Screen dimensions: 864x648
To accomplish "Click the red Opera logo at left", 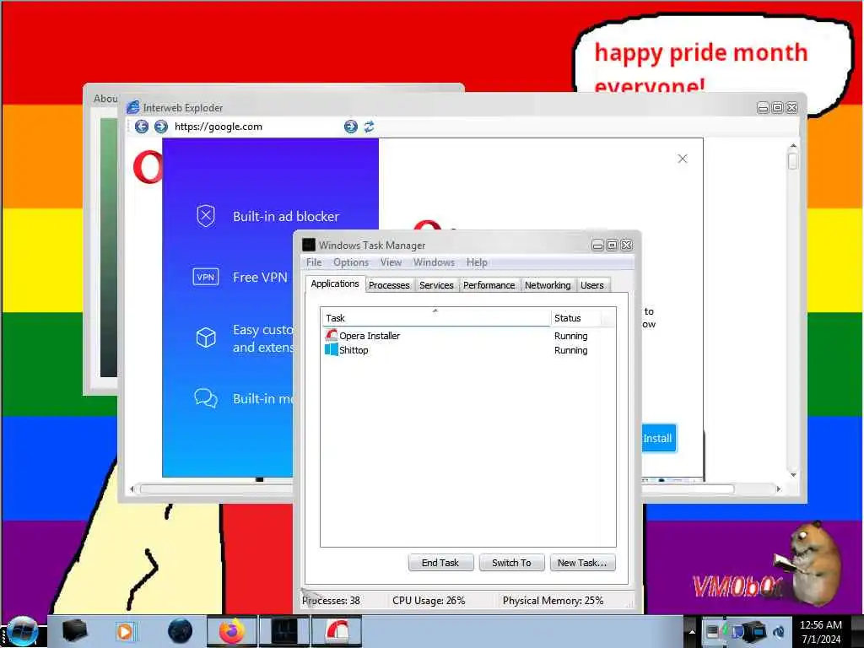I will 148,166.
